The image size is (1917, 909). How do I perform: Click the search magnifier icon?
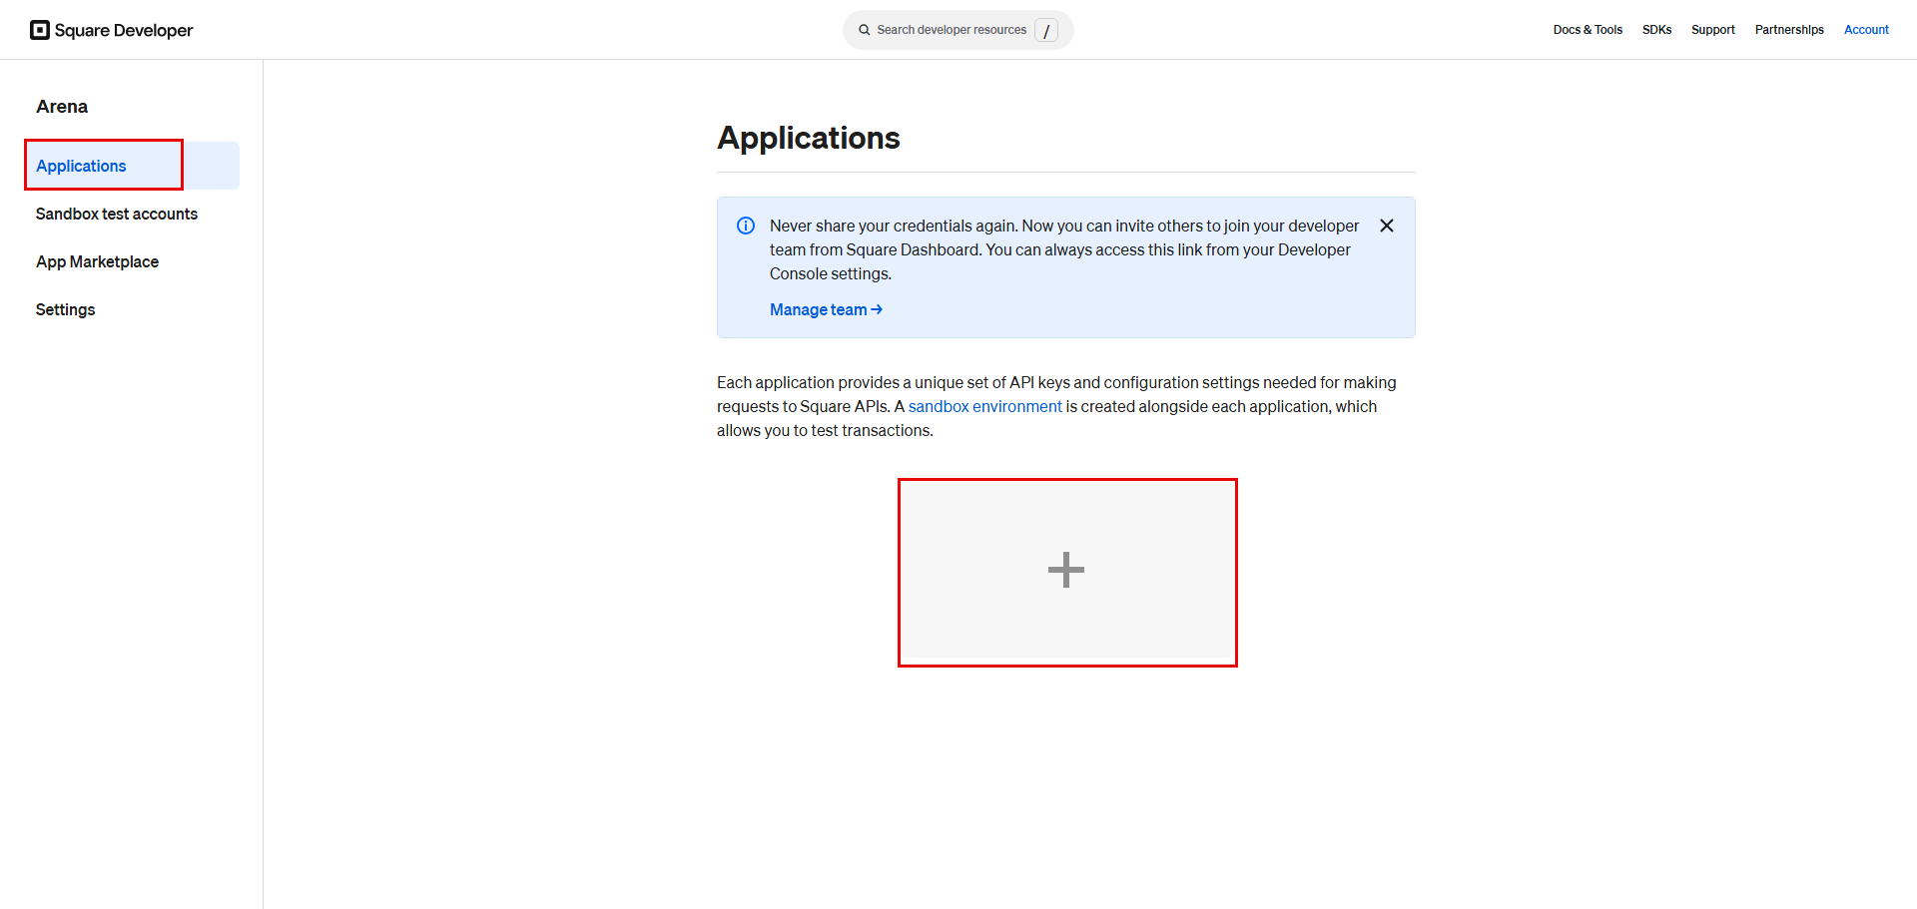coord(865,30)
